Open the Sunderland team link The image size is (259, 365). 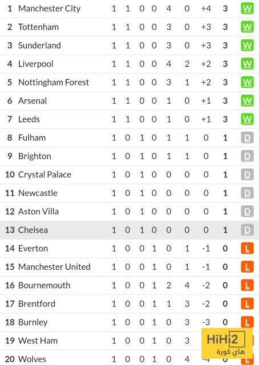tap(39, 46)
